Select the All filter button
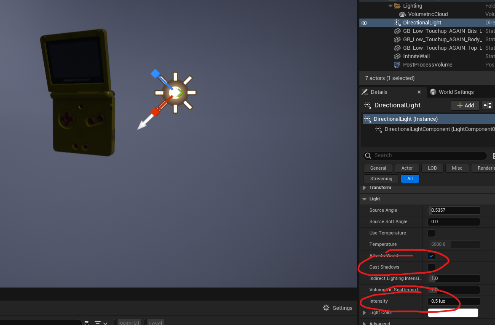Screen dimensions: 495x325 pos(410,178)
